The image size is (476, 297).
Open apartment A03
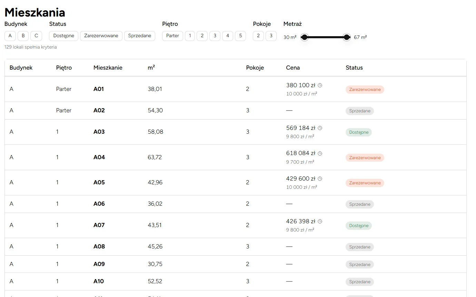pos(99,132)
